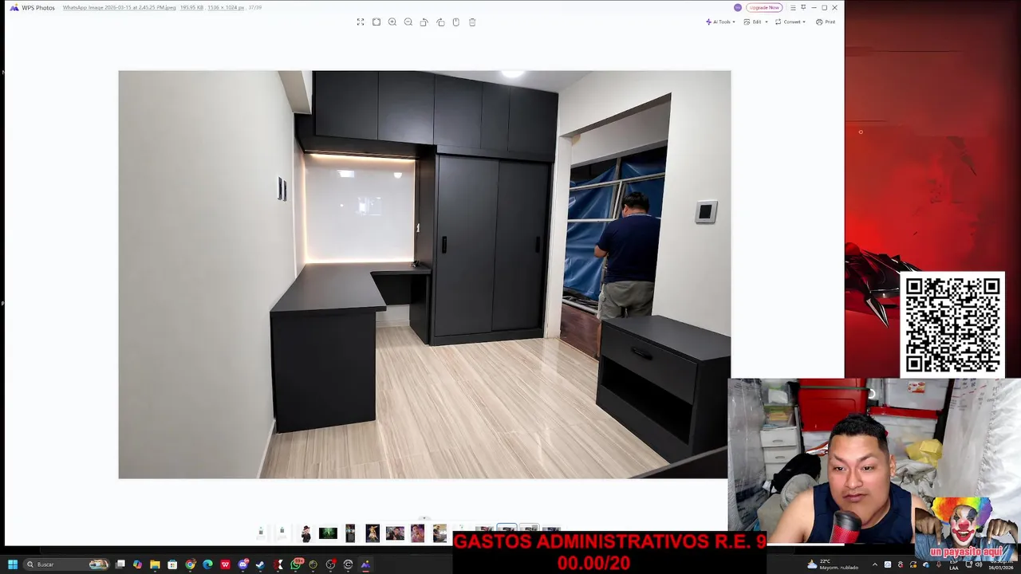1021x574 pixels.
Task: Open the purple user avatar
Action: pos(738,7)
